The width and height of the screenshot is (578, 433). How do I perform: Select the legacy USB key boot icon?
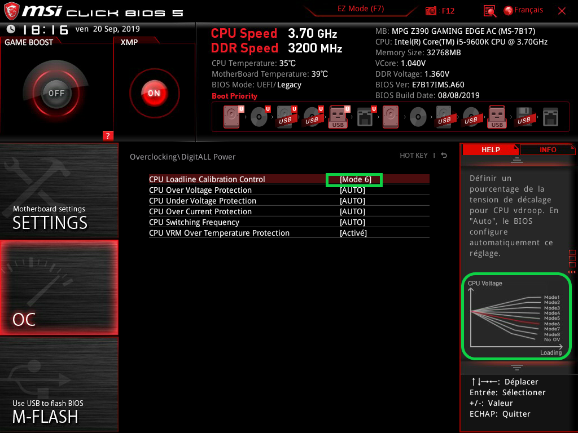click(497, 117)
